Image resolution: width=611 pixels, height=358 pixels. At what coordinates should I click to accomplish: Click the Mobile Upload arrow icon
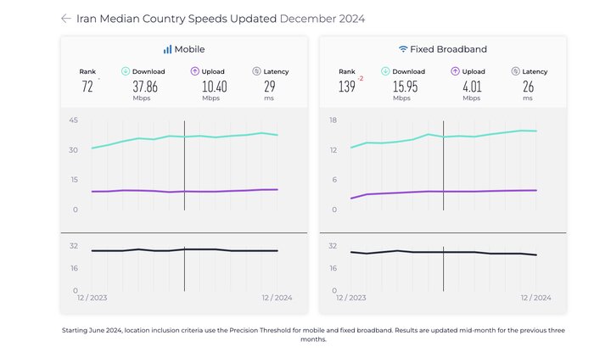click(x=194, y=71)
